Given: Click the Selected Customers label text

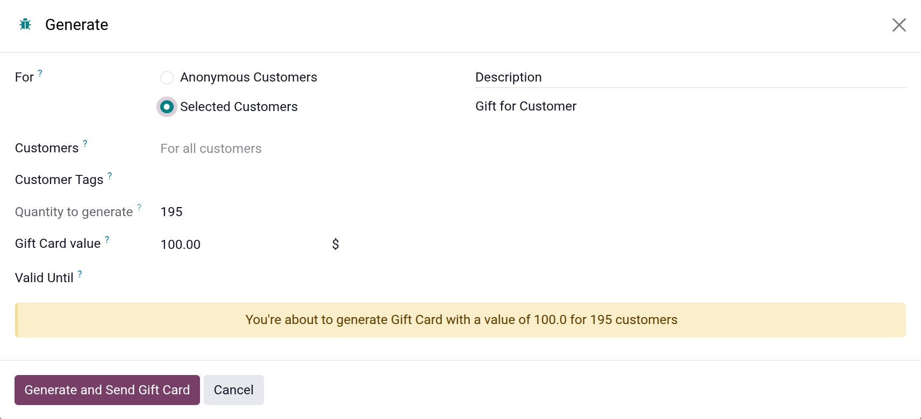Looking at the screenshot, I should (x=239, y=107).
